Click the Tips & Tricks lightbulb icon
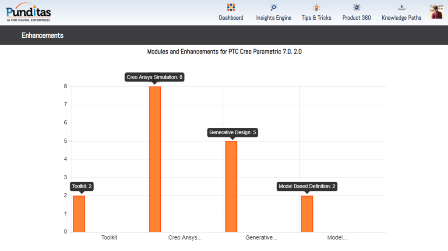This screenshot has height=251, width=448. pos(316,7)
